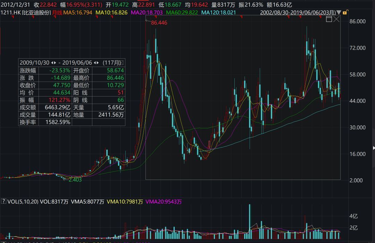
Task: Select the MA60 moving average label
Action: (182, 12)
